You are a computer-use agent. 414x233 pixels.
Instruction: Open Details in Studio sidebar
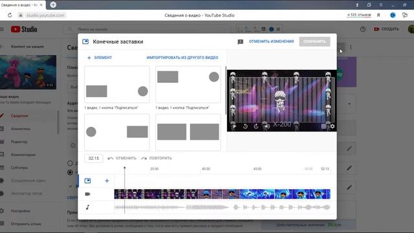(19, 116)
